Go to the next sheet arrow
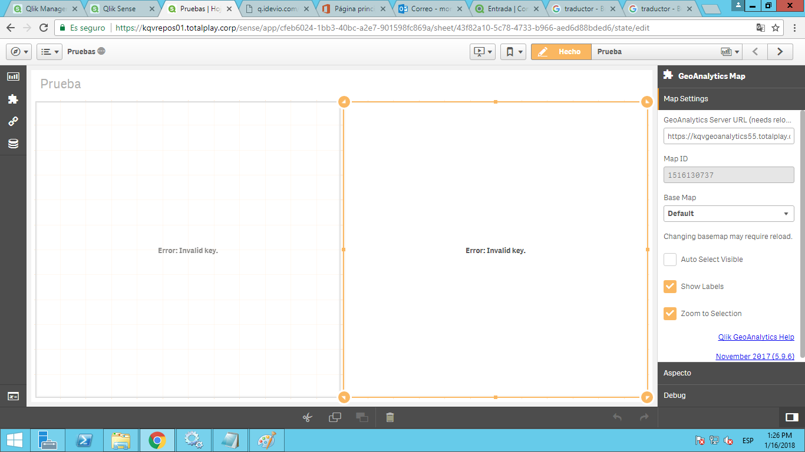Viewport: 805px width, 452px height. (x=780, y=52)
